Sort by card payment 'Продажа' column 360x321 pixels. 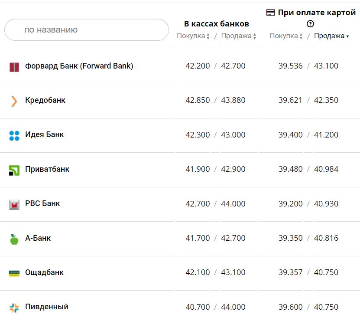pos(331,36)
